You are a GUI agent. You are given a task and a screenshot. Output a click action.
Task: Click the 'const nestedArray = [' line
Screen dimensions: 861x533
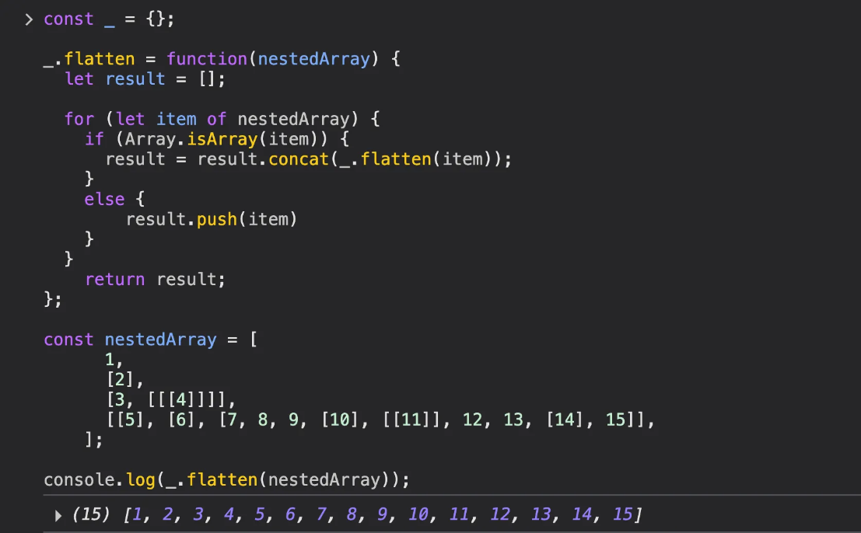click(150, 340)
